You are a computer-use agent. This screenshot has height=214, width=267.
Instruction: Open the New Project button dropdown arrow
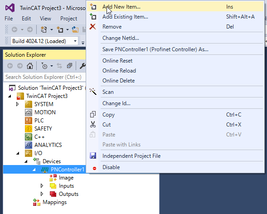[x=51, y=30]
